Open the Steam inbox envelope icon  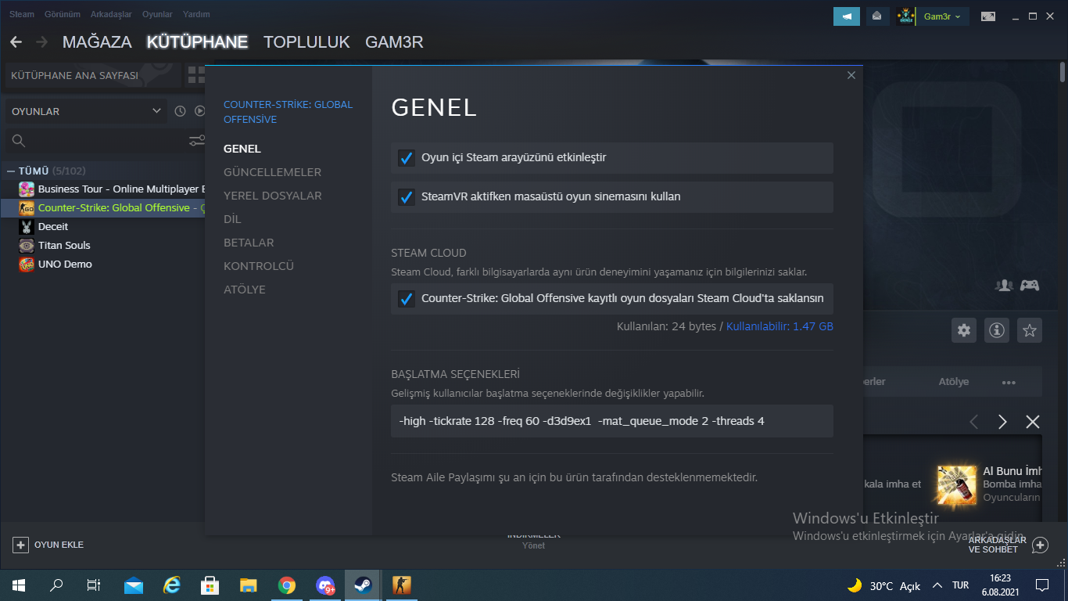877,16
